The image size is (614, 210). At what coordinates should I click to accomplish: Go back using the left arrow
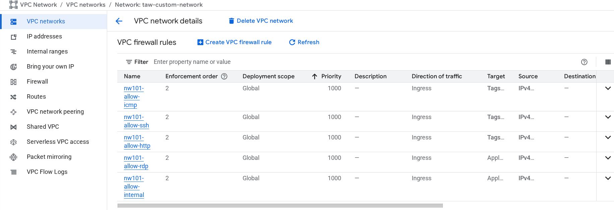119,21
